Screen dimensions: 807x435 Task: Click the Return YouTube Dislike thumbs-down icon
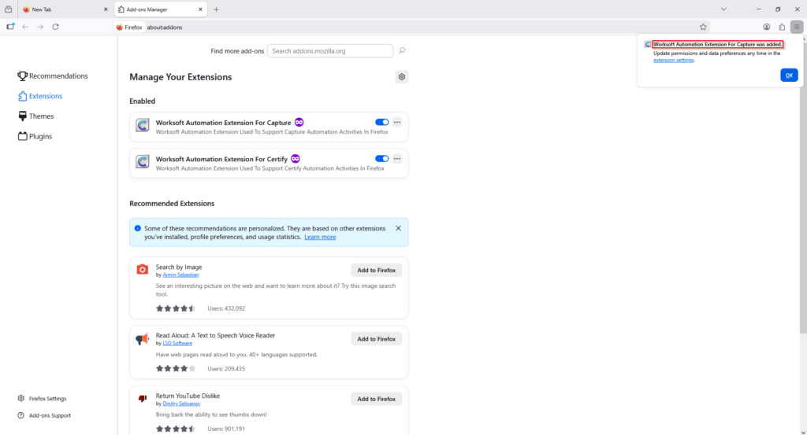(x=143, y=399)
